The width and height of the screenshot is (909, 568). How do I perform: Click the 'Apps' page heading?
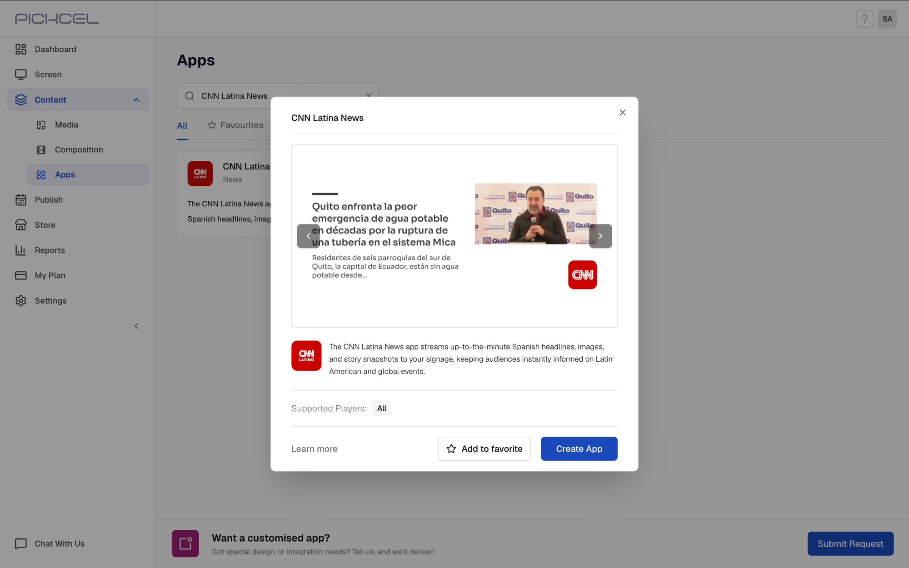[x=196, y=60]
